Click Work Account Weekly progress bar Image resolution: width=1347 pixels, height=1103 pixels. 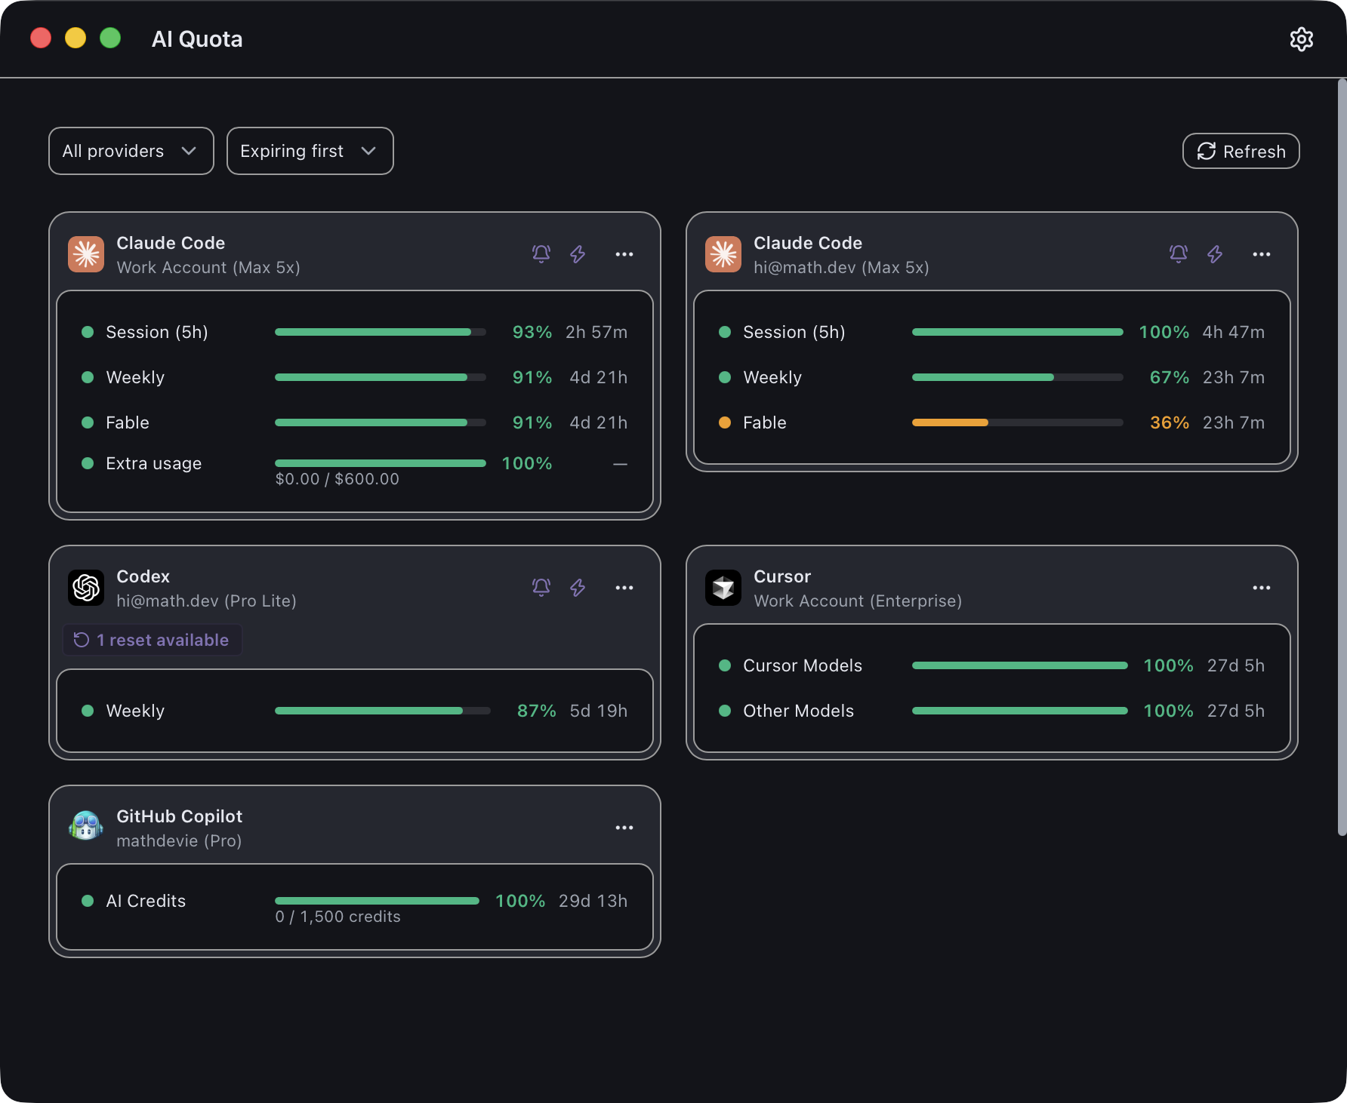click(x=381, y=377)
